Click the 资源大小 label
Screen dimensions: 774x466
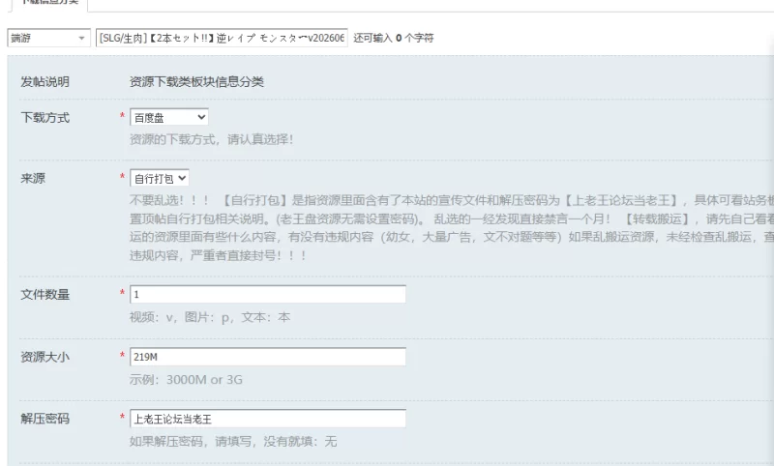pos(45,357)
